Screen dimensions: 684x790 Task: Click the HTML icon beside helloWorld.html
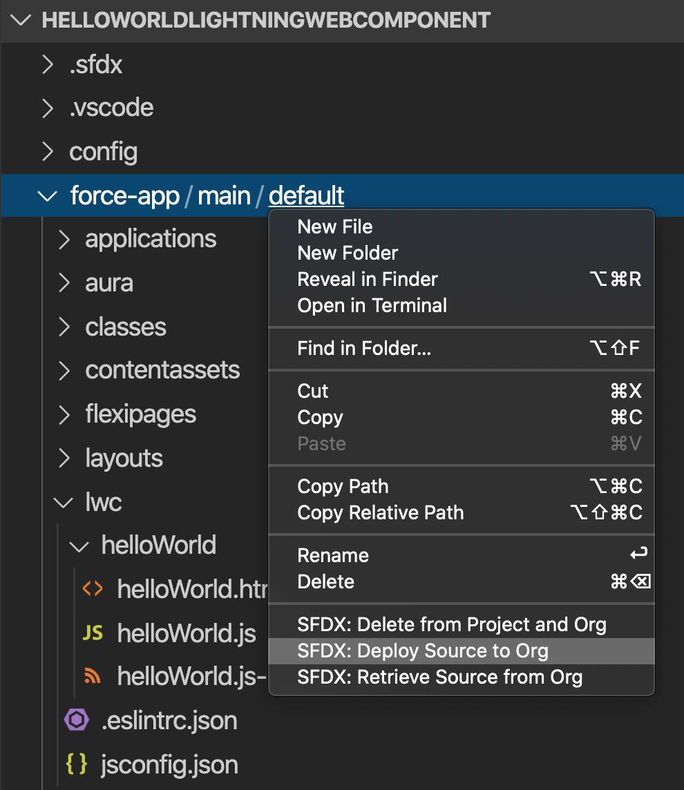(92, 589)
